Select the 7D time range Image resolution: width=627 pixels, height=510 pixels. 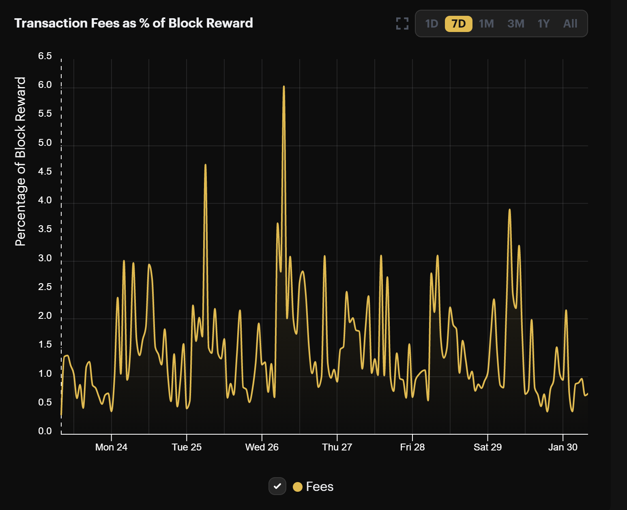tap(459, 23)
